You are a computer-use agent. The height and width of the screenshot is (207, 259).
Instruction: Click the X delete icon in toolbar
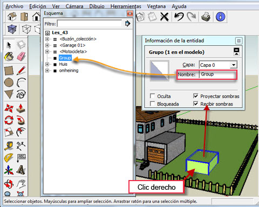click(165, 17)
